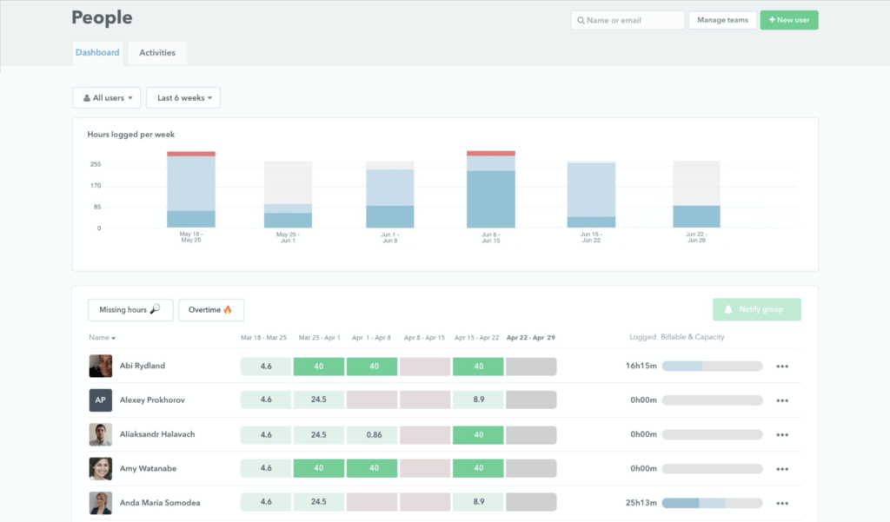
Task: Open the Last 6 weeks date range dropdown
Action: [183, 97]
